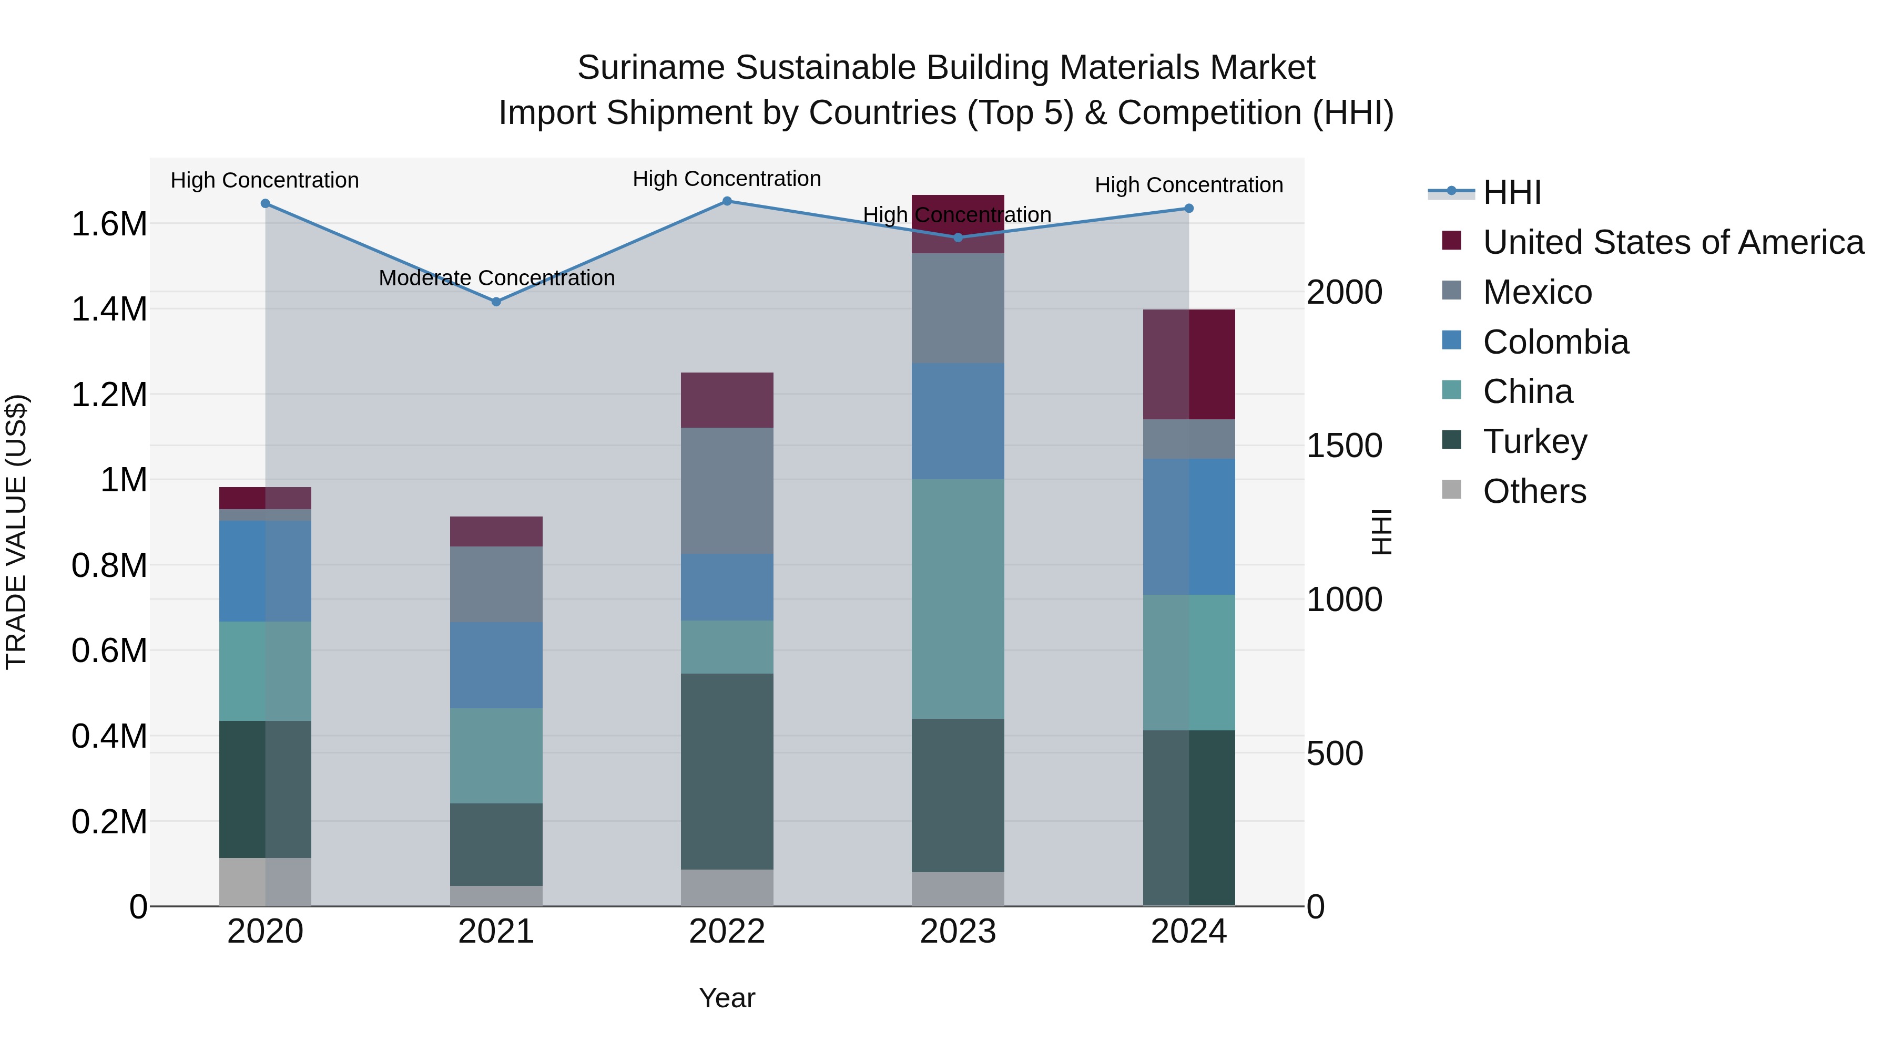Screen dimensions: 1893x1064
Task: Toggle the Turkey legend entry
Action: tap(1514, 441)
